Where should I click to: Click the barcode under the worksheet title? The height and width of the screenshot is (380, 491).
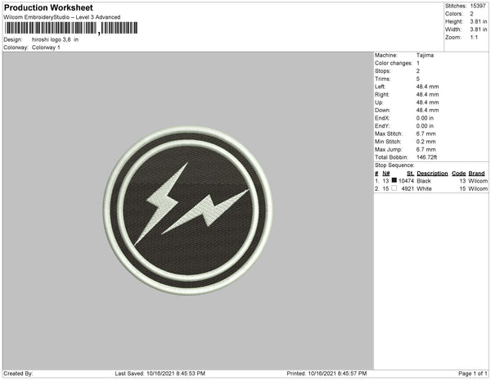tap(70, 28)
